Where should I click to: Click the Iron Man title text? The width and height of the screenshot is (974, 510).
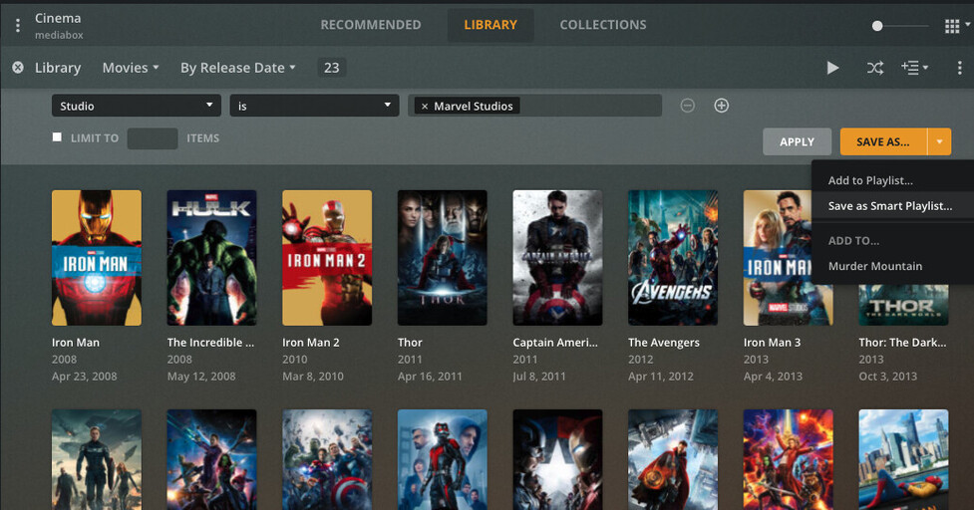(x=75, y=343)
